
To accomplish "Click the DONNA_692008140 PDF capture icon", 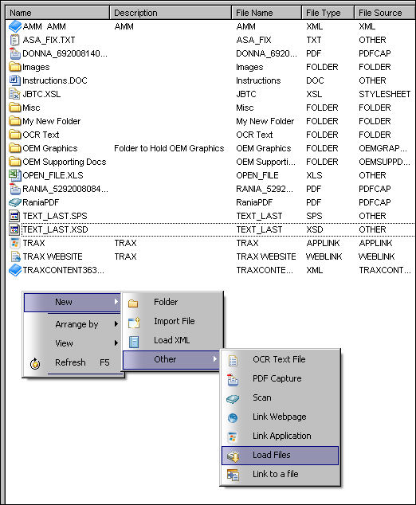I will (15, 53).
